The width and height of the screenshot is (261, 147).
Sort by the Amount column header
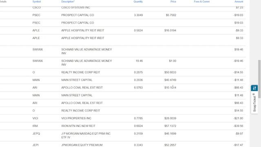pos(239,2)
